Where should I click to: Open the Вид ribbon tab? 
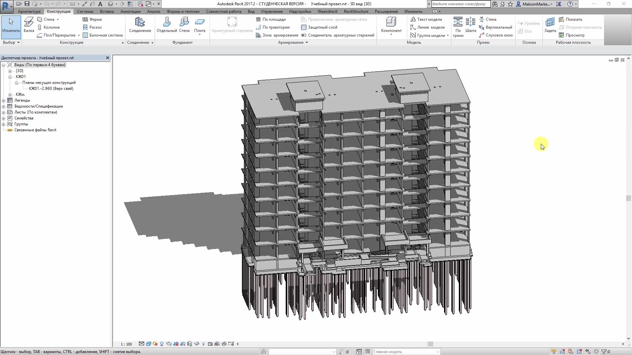tap(251, 12)
